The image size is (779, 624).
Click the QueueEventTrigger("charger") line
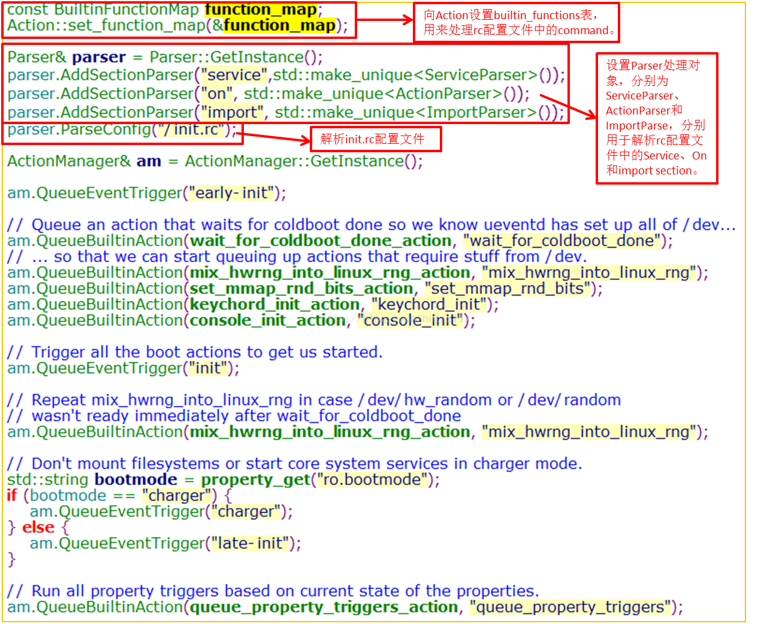point(161,512)
